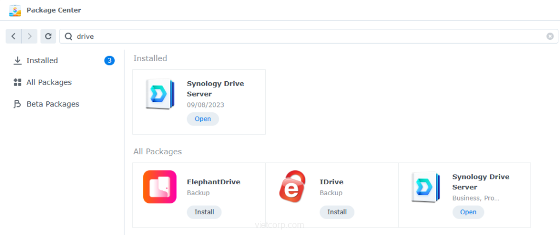Install the IDrive backup package
This screenshot has width=560, height=235.
(x=337, y=212)
